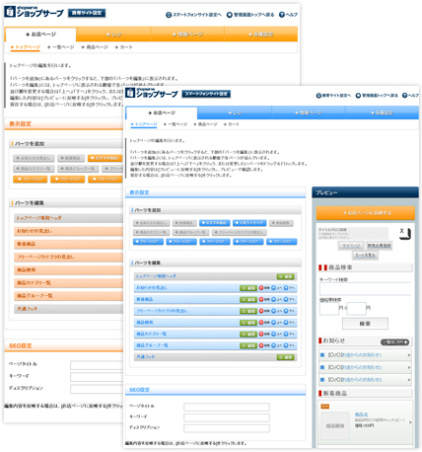Move お知らせの見出し part up
The image size is (422, 452).
pyautogui.click(x=277, y=288)
